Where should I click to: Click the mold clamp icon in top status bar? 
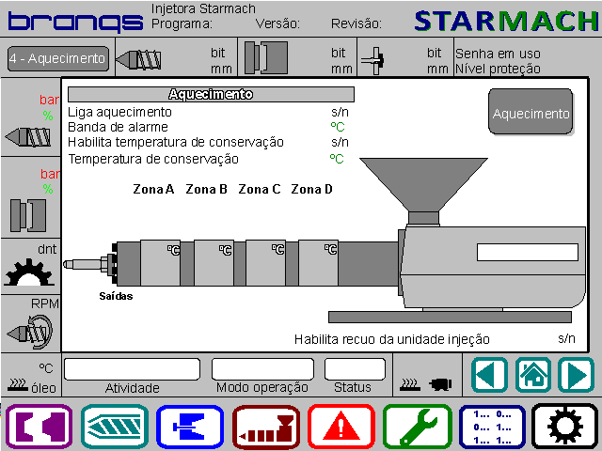(265, 58)
